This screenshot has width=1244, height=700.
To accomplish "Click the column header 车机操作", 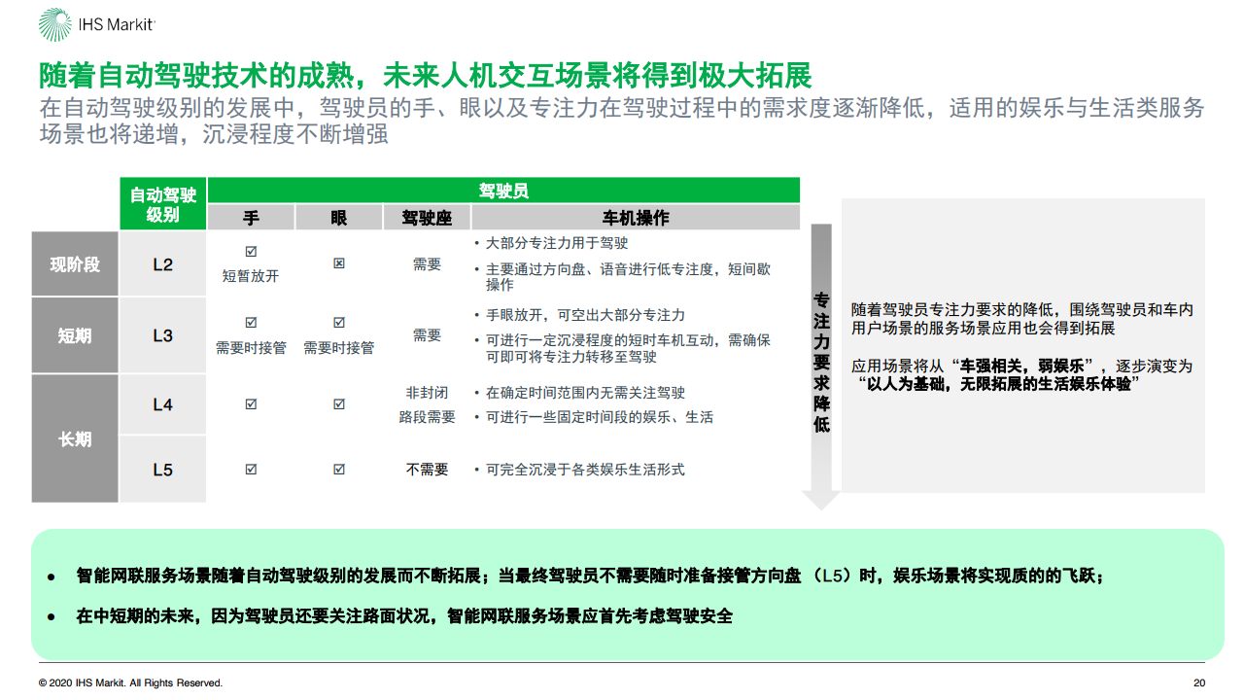I will pyautogui.click(x=636, y=218).
